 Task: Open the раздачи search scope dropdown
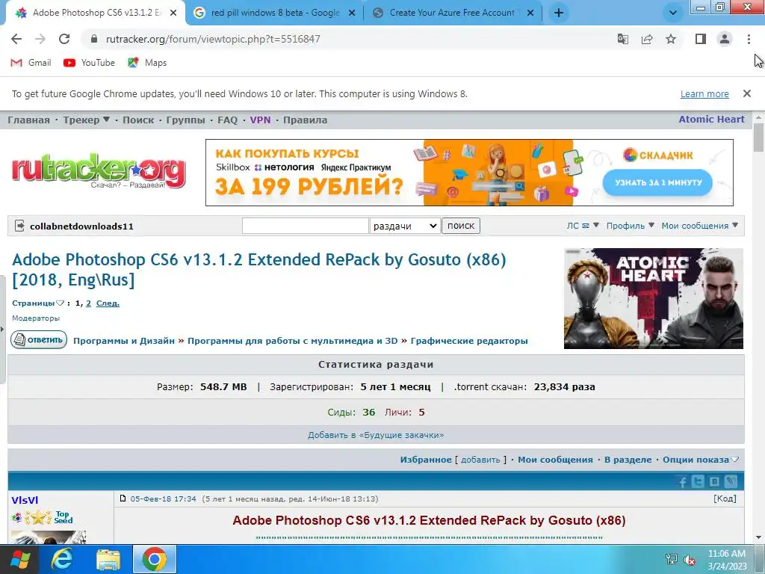pos(405,226)
